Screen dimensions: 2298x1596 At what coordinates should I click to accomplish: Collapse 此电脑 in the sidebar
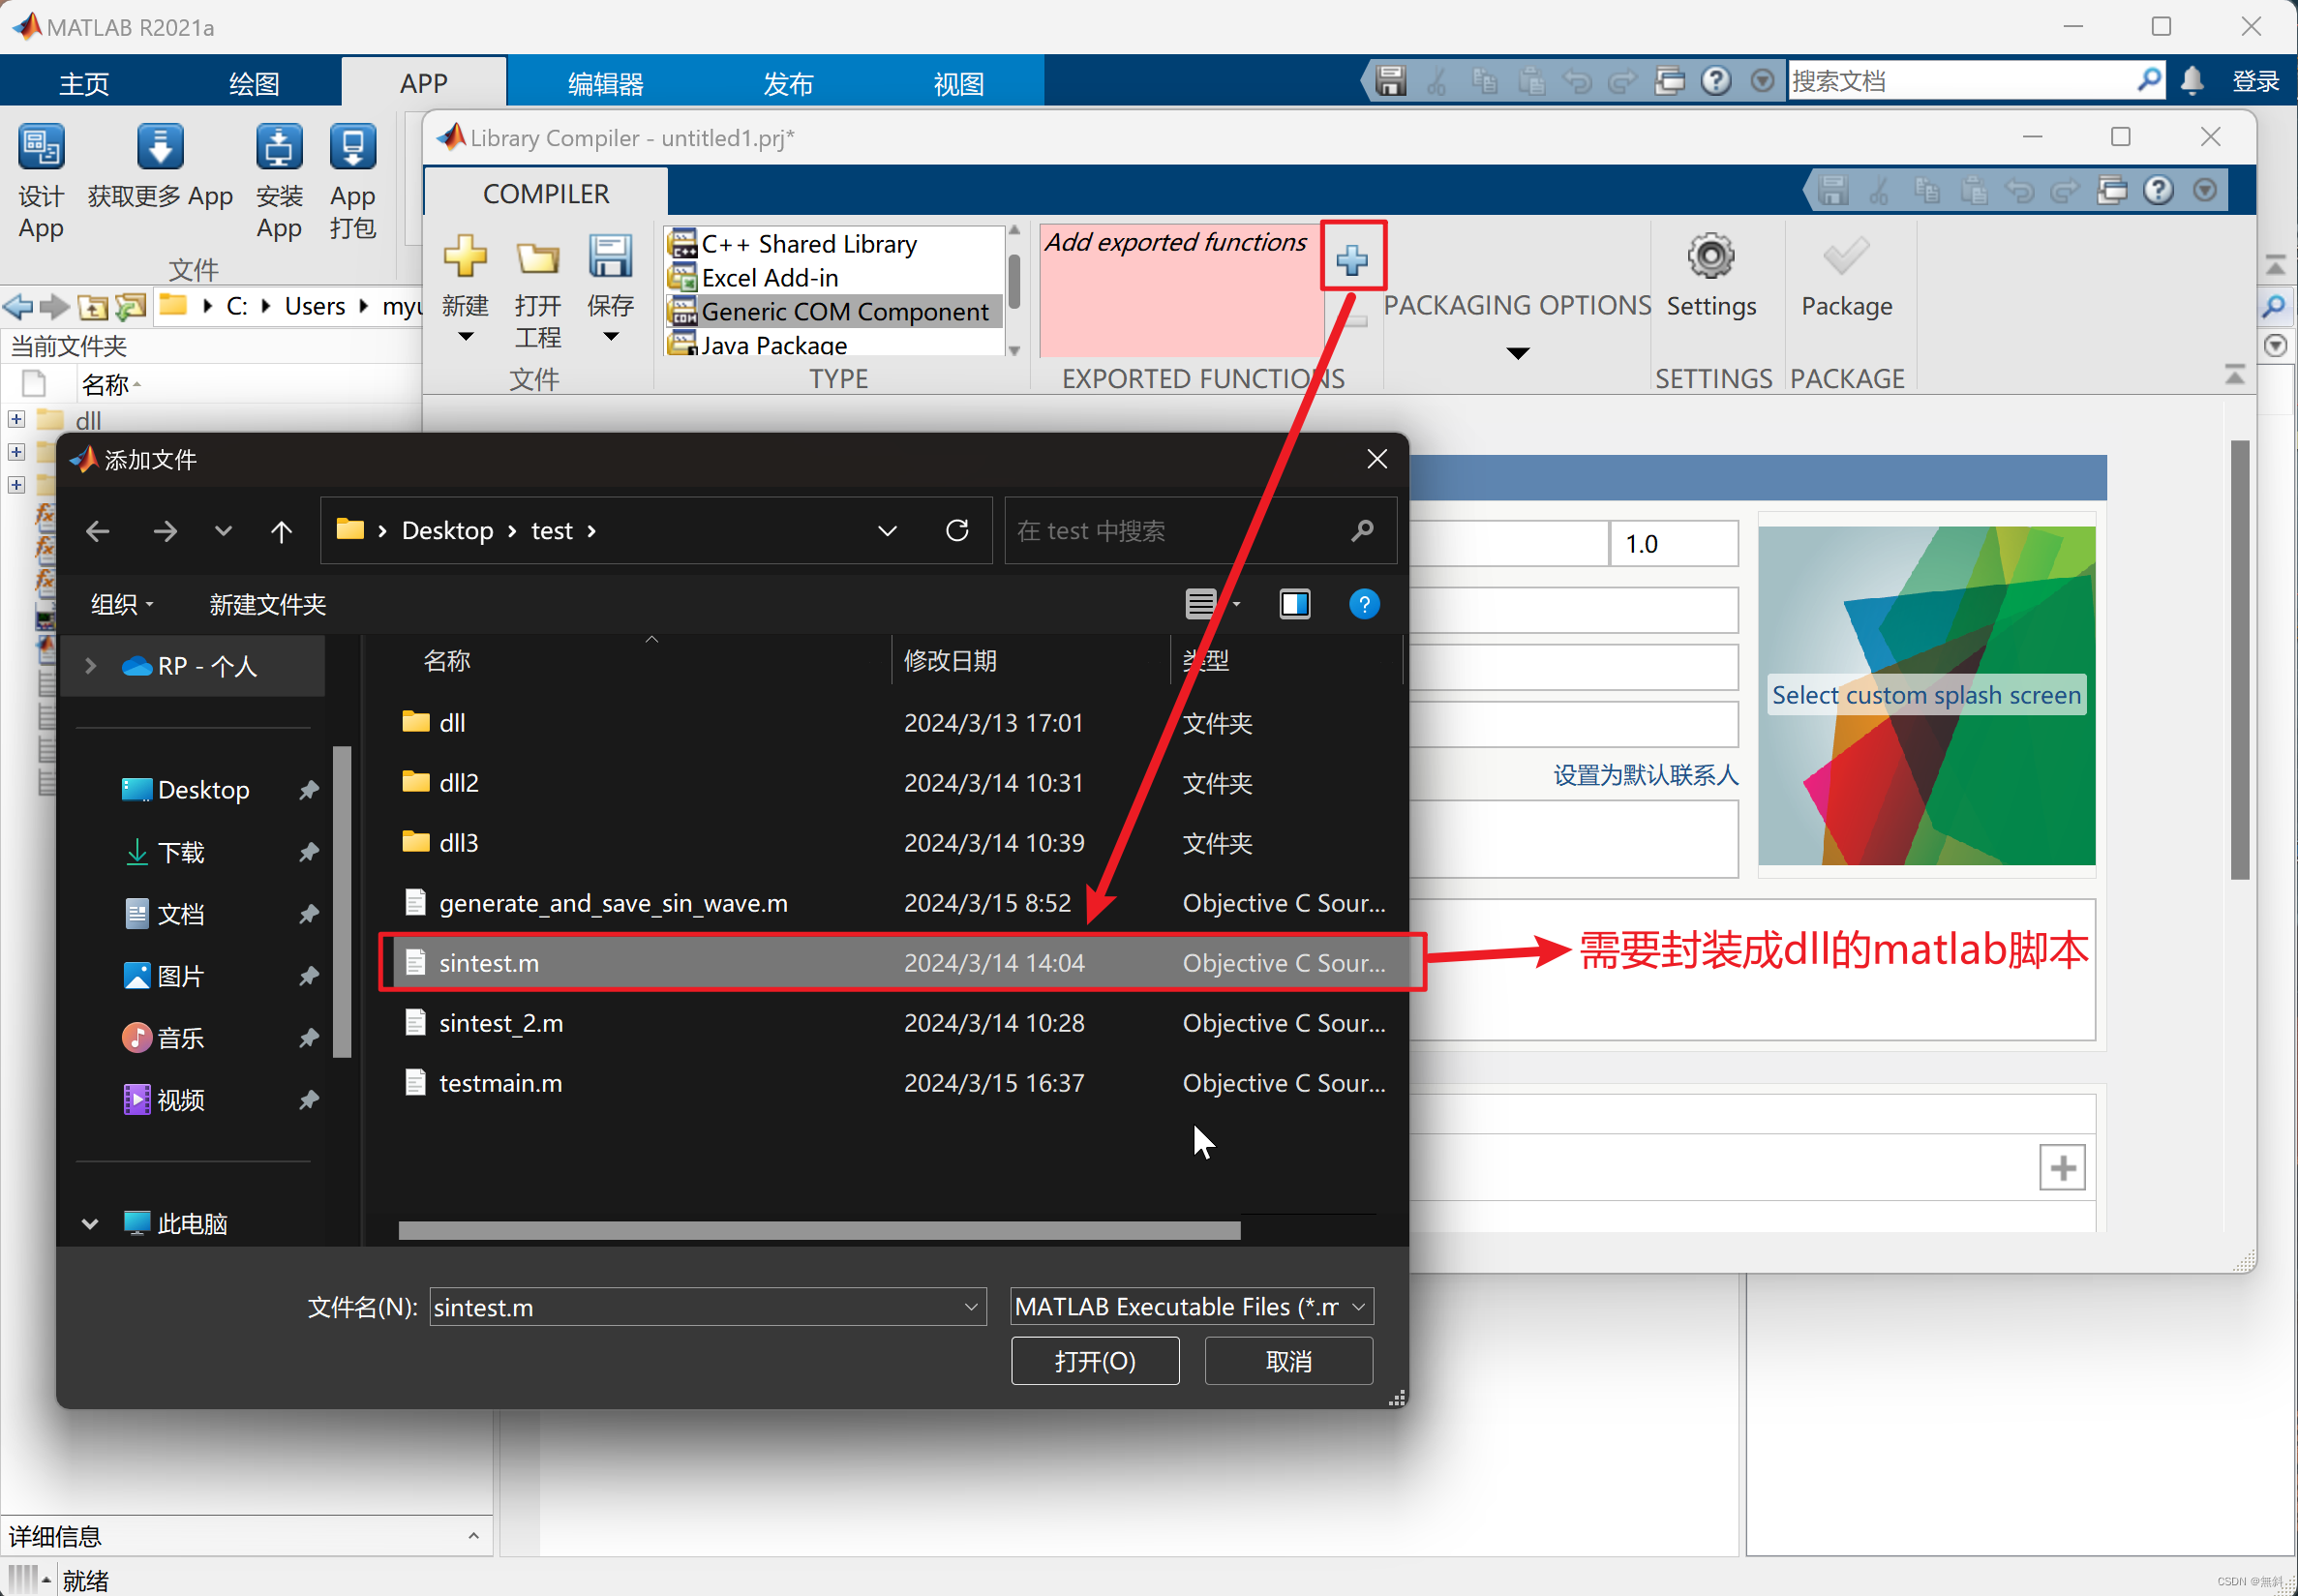point(88,1222)
